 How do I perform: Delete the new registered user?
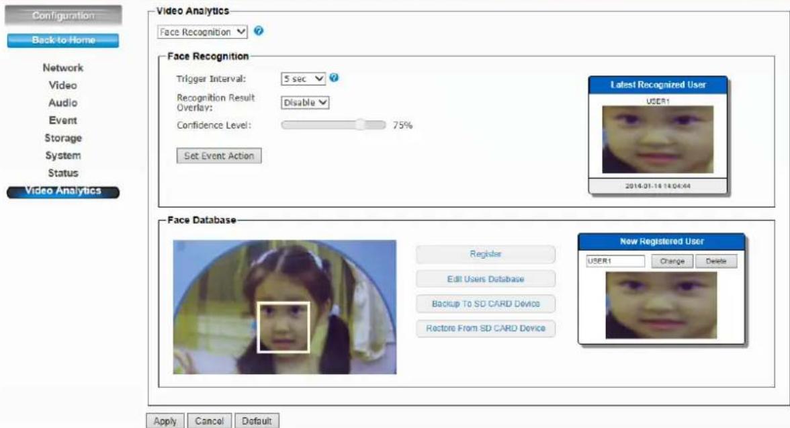point(716,261)
